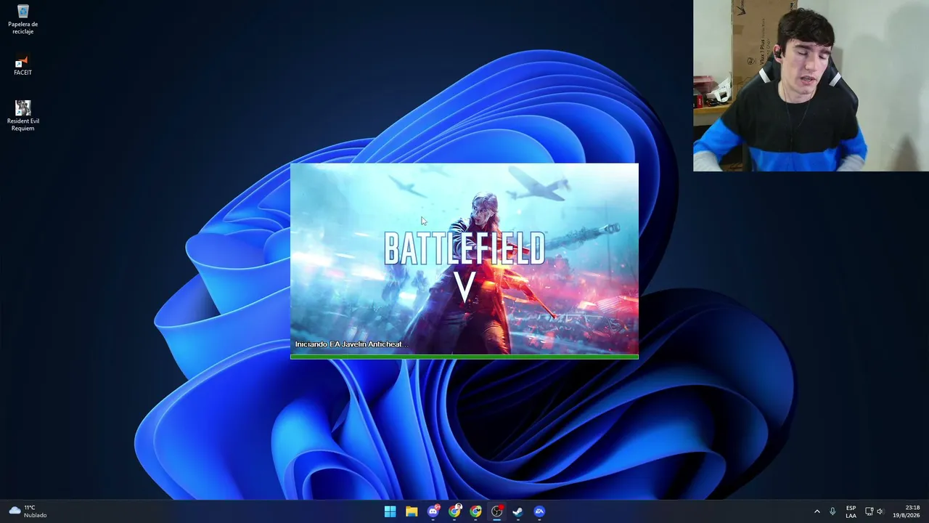The height and width of the screenshot is (523, 929).
Task: Open the Windows Start menu
Action: point(390,511)
